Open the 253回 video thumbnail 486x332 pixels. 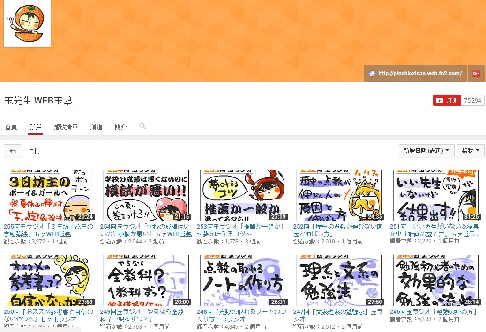(x=242, y=195)
